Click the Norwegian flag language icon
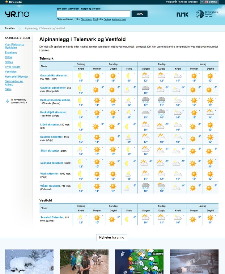Viewport: 225px width, 274px height. tap(206, 2)
